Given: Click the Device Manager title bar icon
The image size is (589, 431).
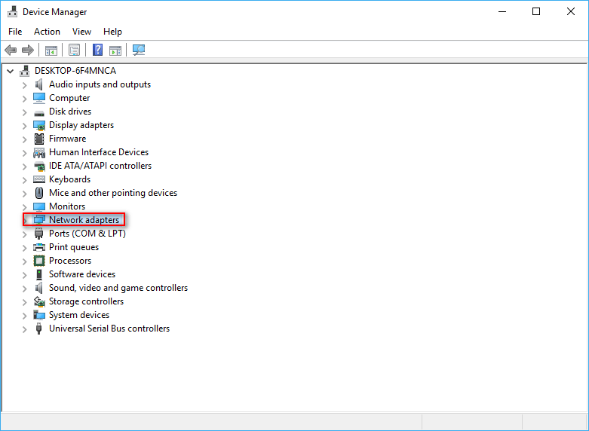Looking at the screenshot, I should (12, 11).
